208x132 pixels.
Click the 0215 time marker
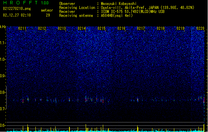click(102, 28)
